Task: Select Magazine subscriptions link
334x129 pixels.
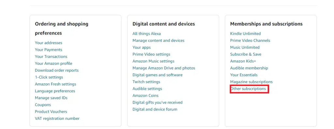Action: click(x=251, y=82)
